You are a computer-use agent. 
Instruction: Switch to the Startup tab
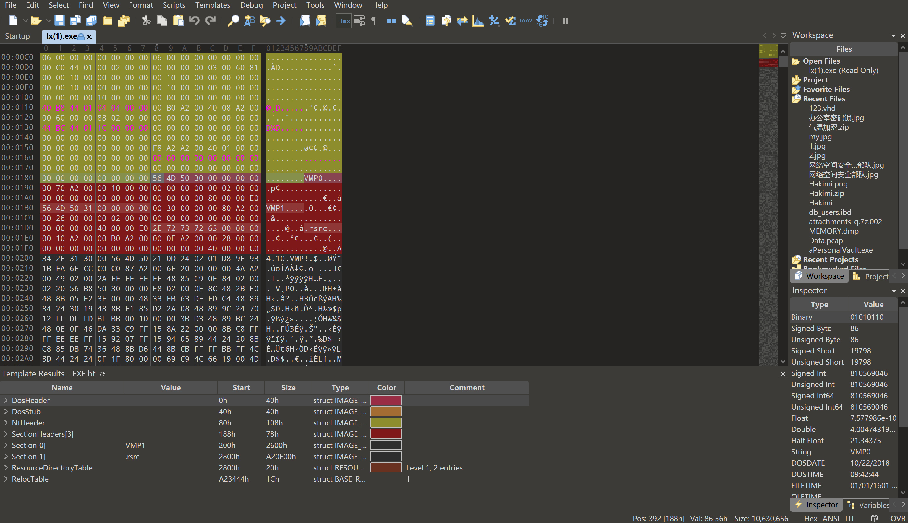pos(17,36)
